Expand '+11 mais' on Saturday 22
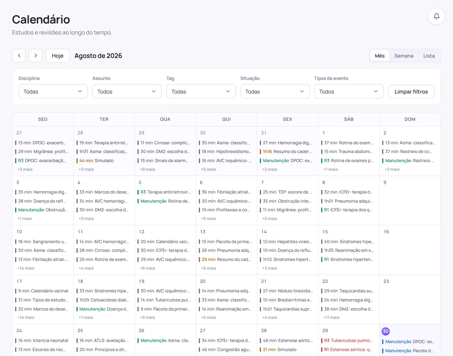The image size is (453, 356). click(332, 318)
